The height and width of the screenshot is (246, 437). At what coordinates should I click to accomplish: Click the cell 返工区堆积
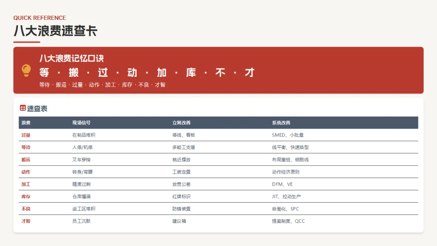(x=84, y=209)
